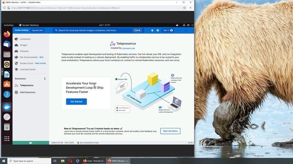The height and width of the screenshot is (164, 293).
Task: Launch Firefox from Ubuntu dock
Action: 7,34
